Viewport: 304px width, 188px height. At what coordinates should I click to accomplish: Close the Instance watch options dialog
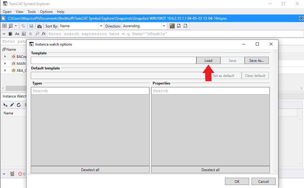click(x=271, y=44)
